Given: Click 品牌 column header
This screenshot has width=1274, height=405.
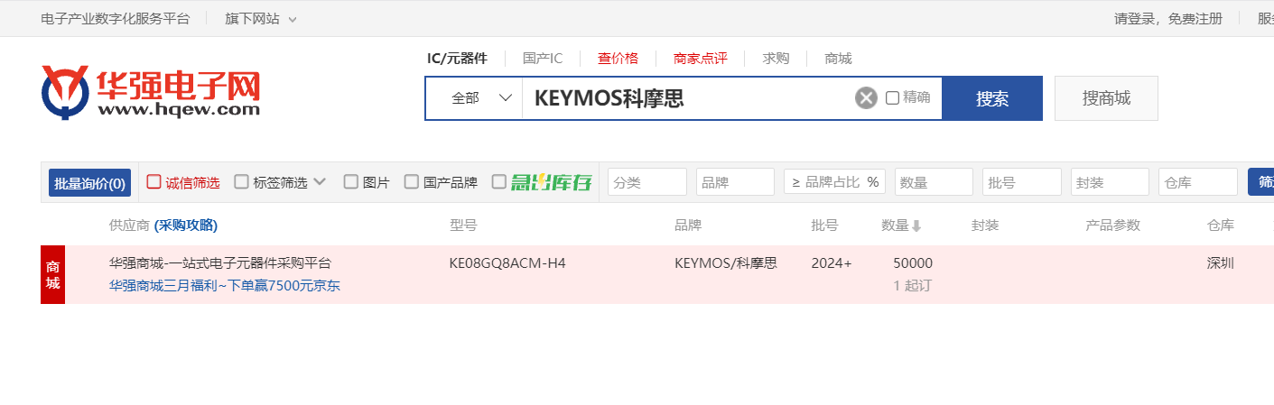Looking at the screenshot, I should click(x=688, y=226).
